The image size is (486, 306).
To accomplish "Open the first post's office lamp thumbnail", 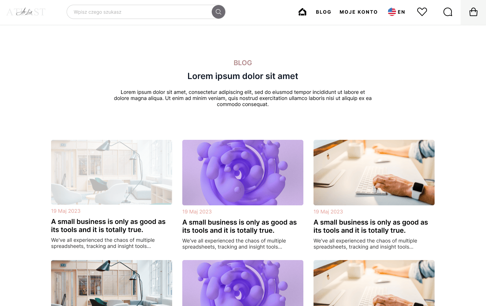I will (112, 172).
